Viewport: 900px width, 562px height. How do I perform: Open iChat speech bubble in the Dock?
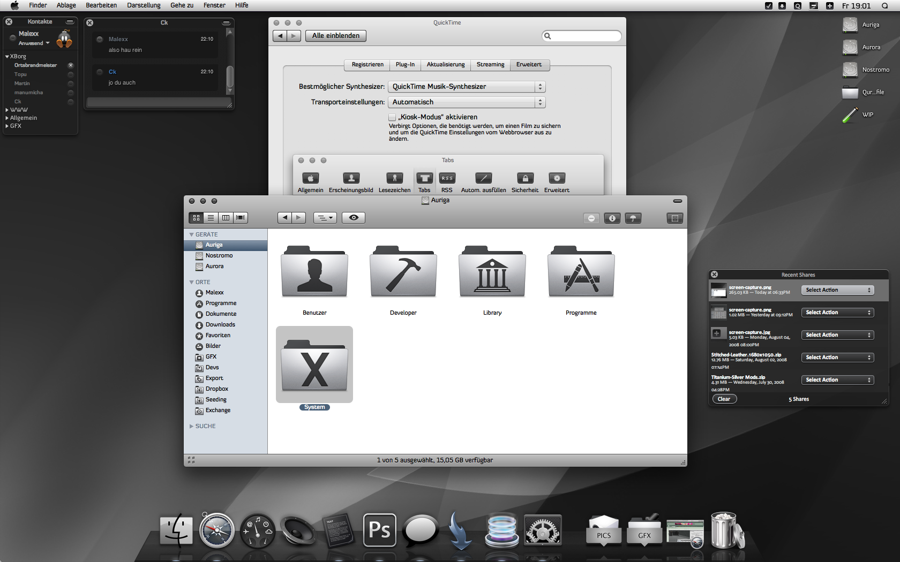(x=421, y=530)
